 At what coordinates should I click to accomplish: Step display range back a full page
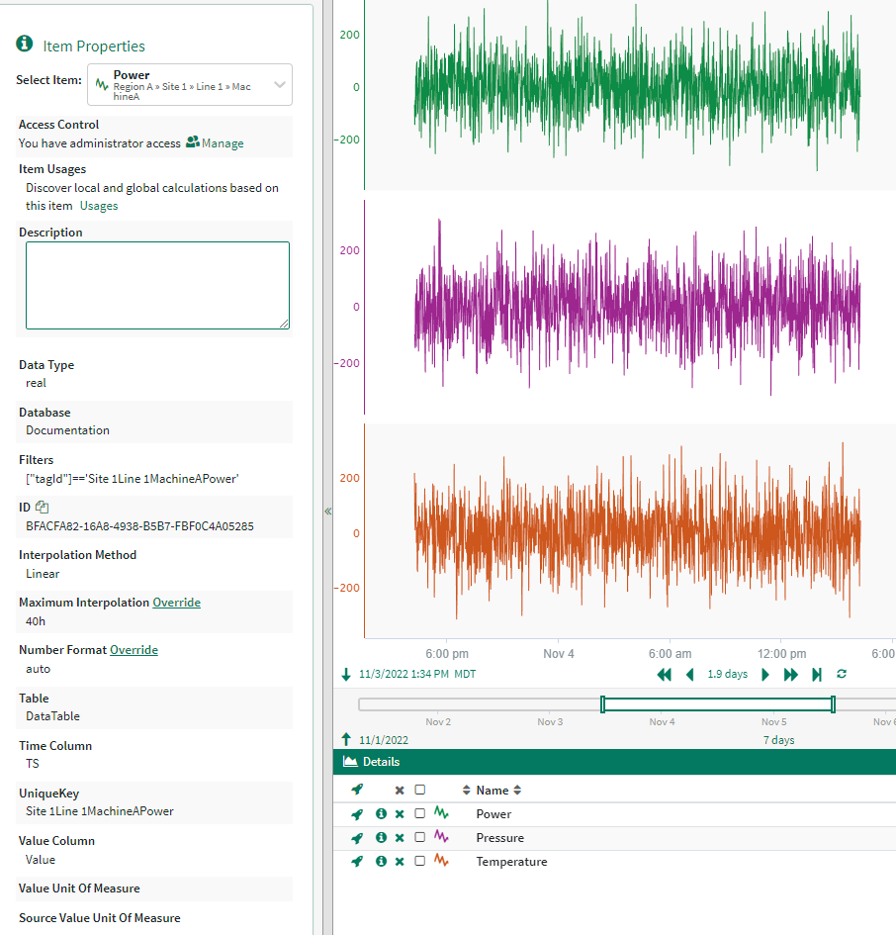[x=665, y=675]
